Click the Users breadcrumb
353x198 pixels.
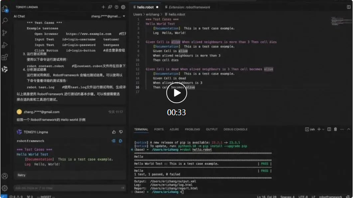click(x=138, y=15)
